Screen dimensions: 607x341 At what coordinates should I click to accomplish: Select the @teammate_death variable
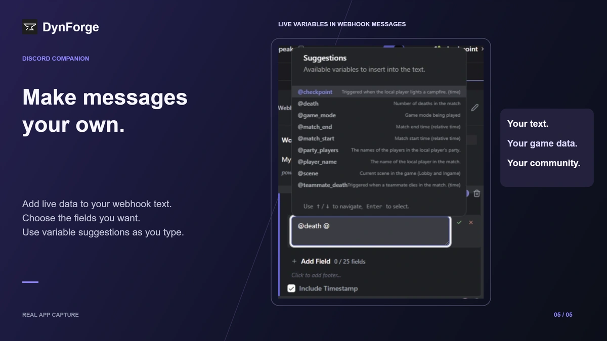[378, 185]
